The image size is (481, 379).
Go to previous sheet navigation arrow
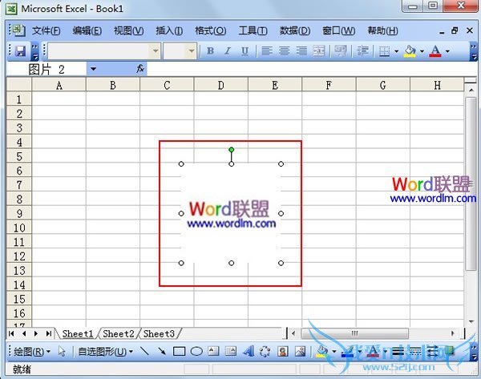tap(24, 333)
